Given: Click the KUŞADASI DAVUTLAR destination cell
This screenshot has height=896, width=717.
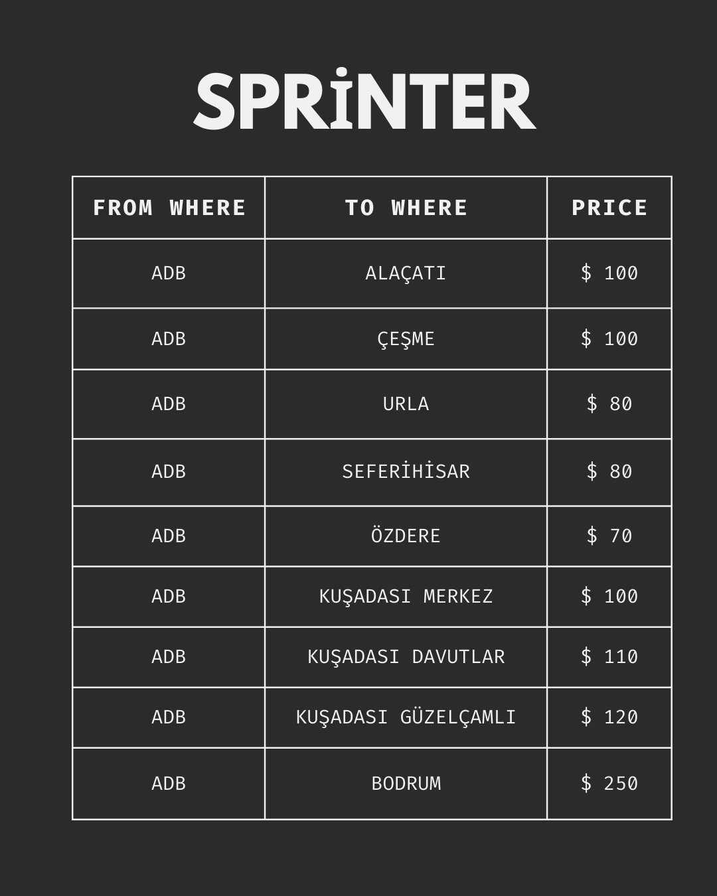Looking at the screenshot, I should (406, 656).
